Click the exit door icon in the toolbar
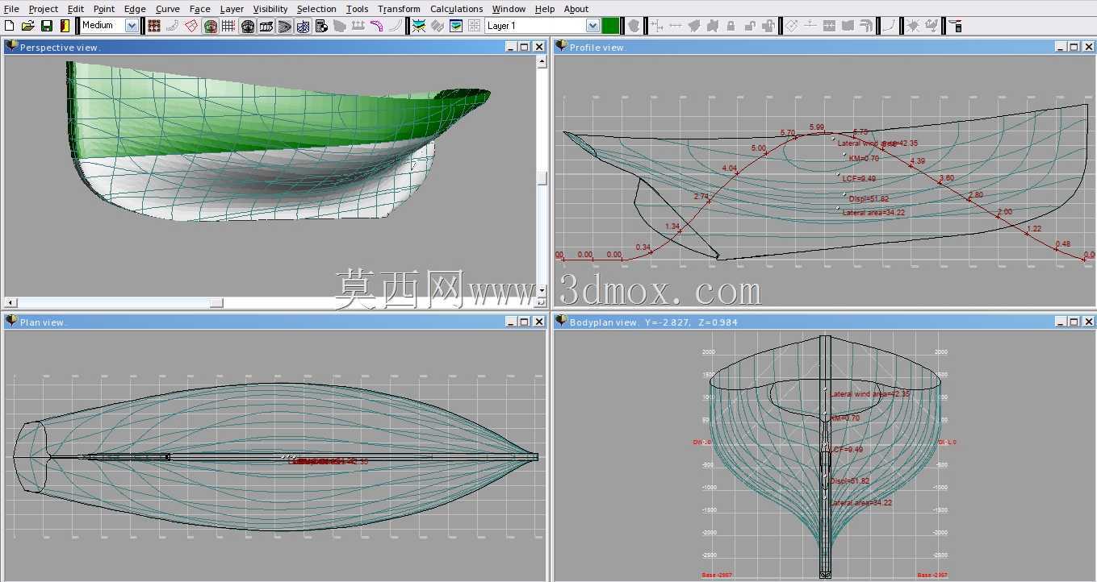Viewport: 1097px width, 582px height. pos(65,26)
